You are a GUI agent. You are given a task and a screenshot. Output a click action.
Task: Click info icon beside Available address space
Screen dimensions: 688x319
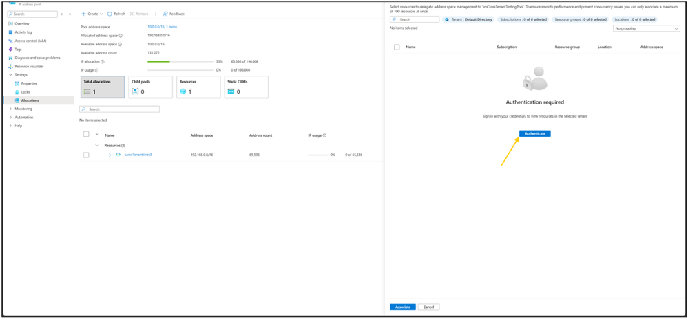tap(120, 44)
